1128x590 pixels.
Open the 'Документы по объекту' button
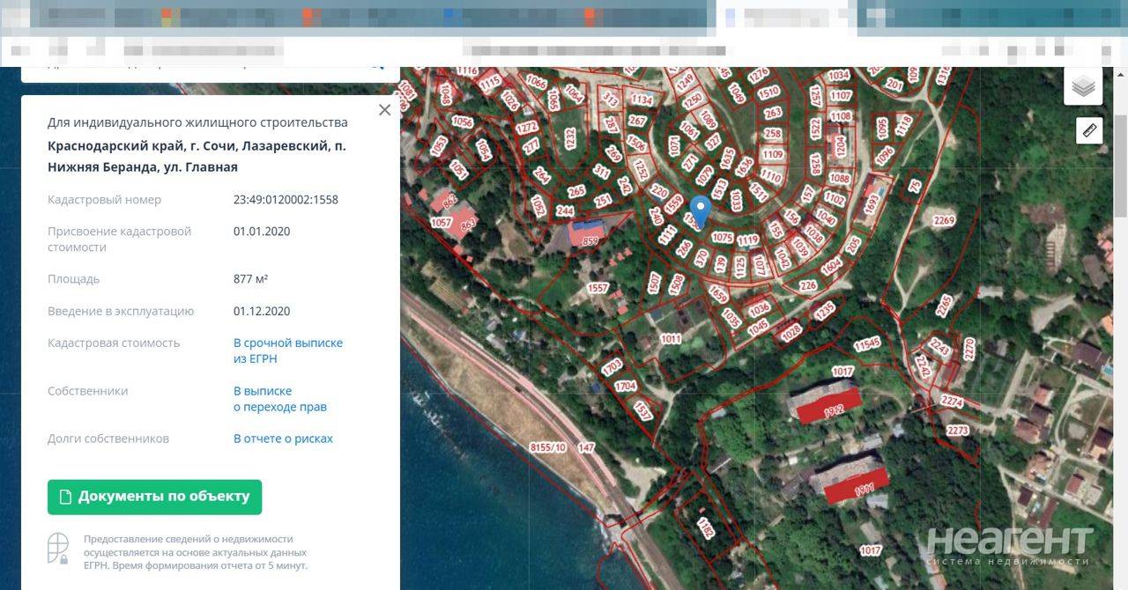[x=154, y=497]
